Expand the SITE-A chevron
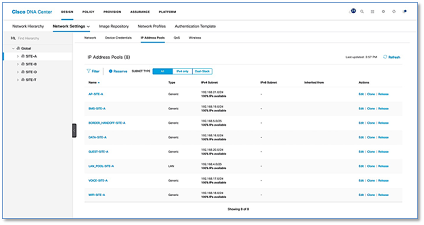Viewport: 424px width, 225px height. (18, 56)
